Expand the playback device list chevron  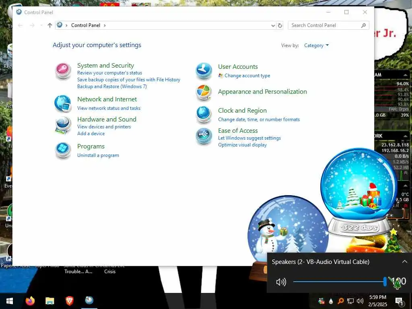pyautogui.click(x=405, y=262)
